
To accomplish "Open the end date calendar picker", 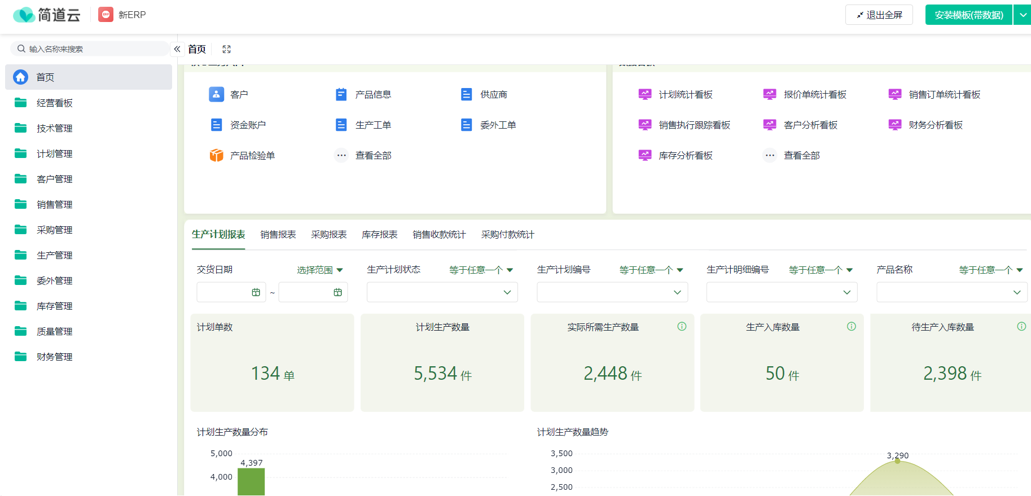I will (x=337, y=292).
